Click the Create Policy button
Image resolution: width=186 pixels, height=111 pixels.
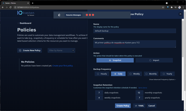[x=123, y=106]
